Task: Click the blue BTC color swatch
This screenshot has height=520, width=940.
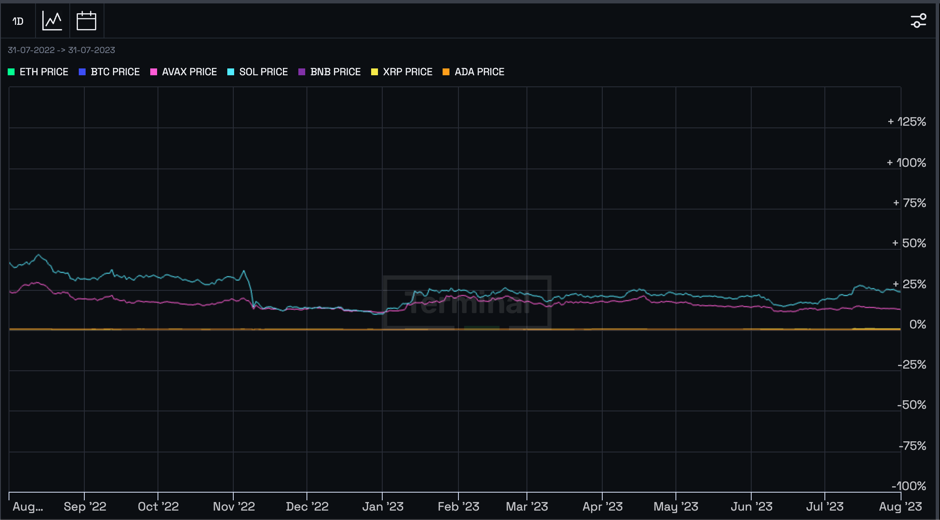Action: [82, 72]
